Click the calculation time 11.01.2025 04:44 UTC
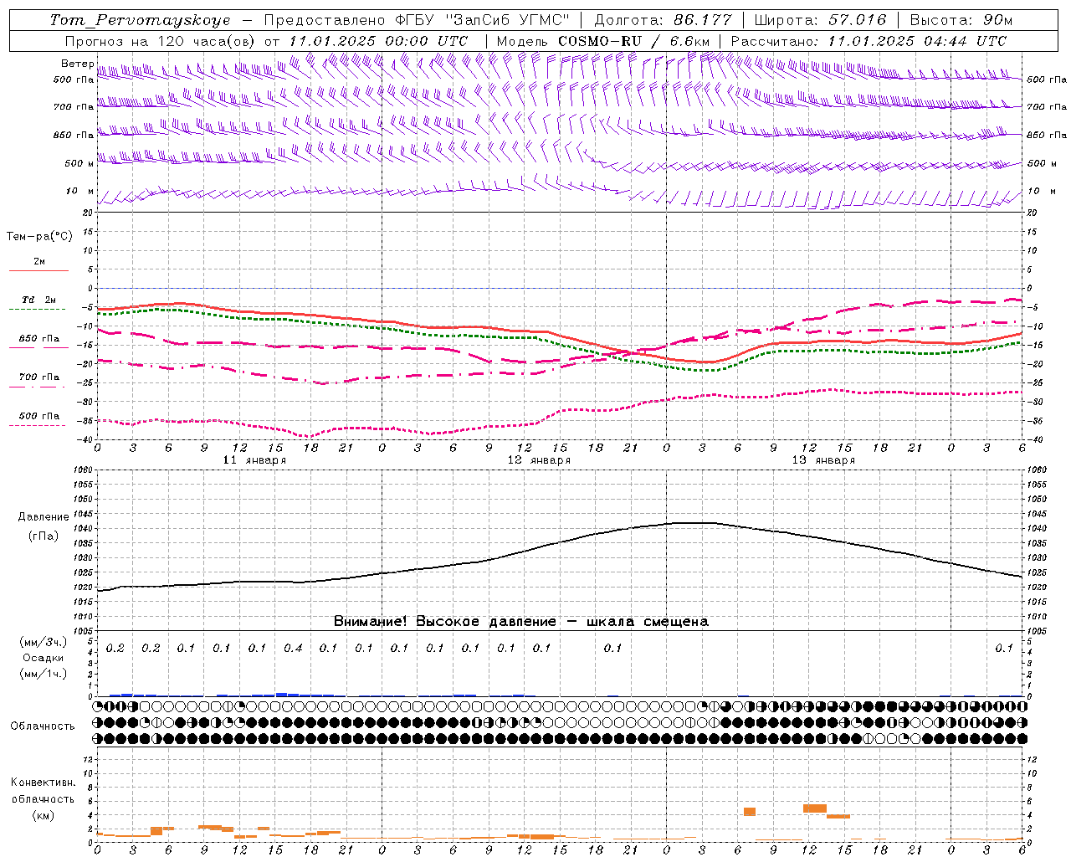Image resolution: width=1071 pixels, height=857 pixels. pyautogui.click(x=917, y=41)
